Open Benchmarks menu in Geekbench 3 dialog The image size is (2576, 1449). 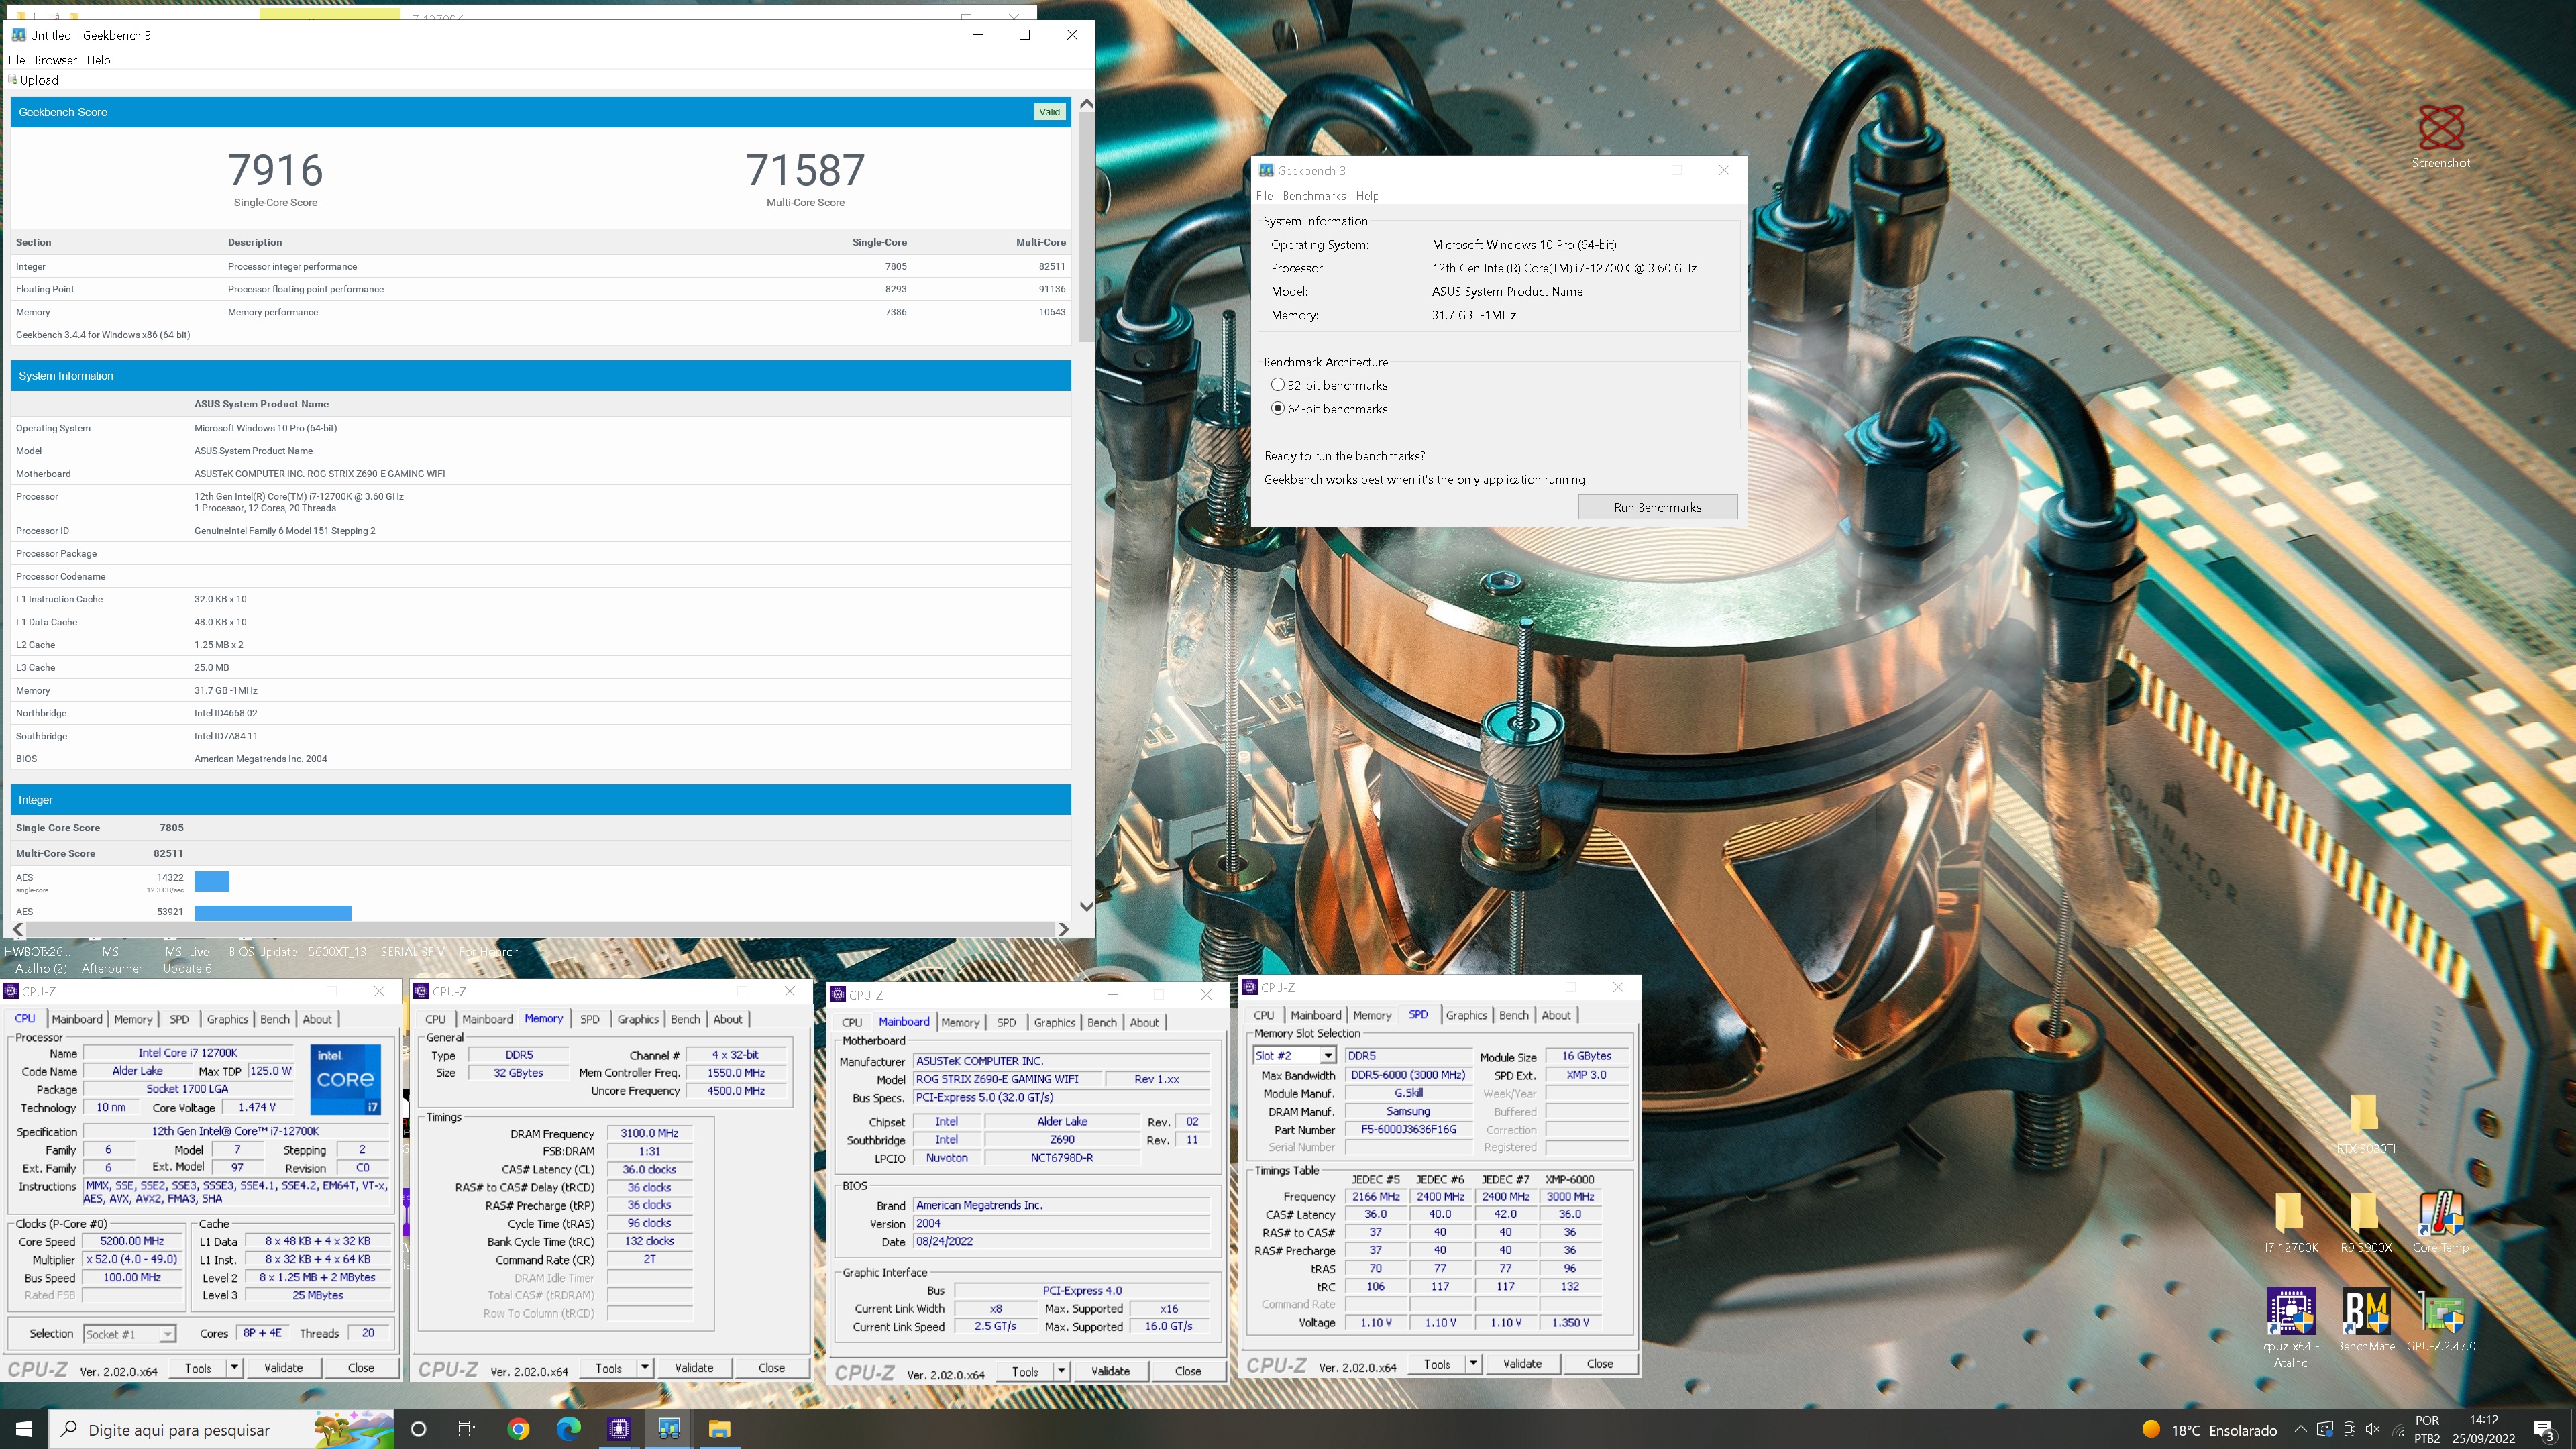(1314, 196)
